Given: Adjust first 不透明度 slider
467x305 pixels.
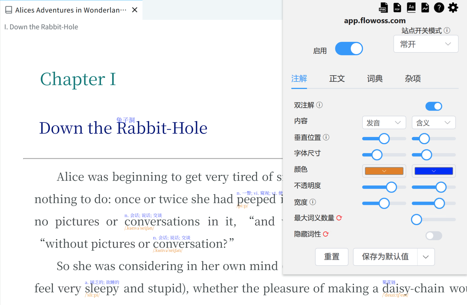Looking at the screenshot, I should coord(384,187).
